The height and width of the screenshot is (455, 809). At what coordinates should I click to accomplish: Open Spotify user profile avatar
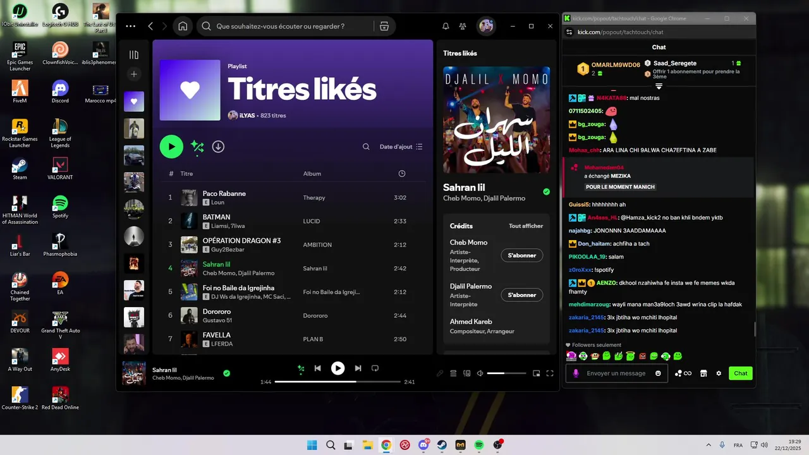[486, 27]
